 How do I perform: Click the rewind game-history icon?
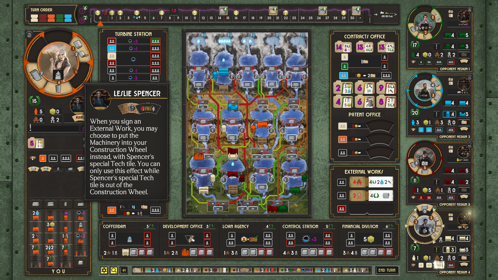click(124, 270)
